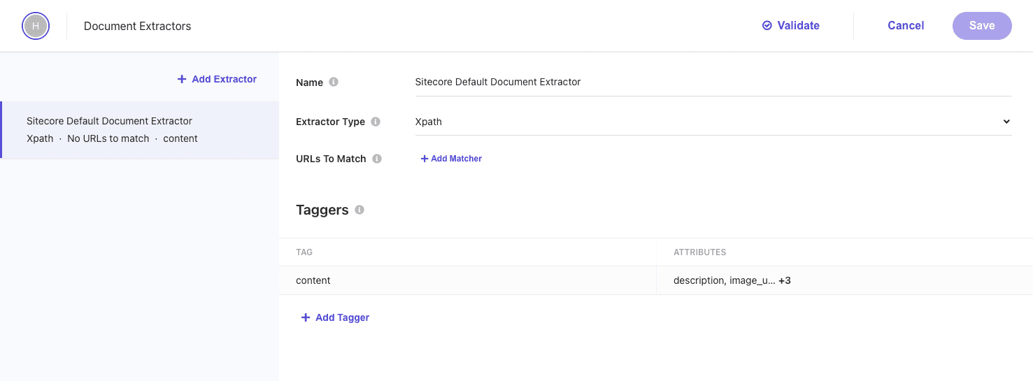Click the info icon beside Name
The image size is (1033, 381).
point(334,82)
